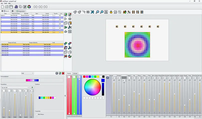Collapse the panel using the left arrow divider
Image resolution: width=202 pixels, height=119 pixels.
tap(65, 96)
